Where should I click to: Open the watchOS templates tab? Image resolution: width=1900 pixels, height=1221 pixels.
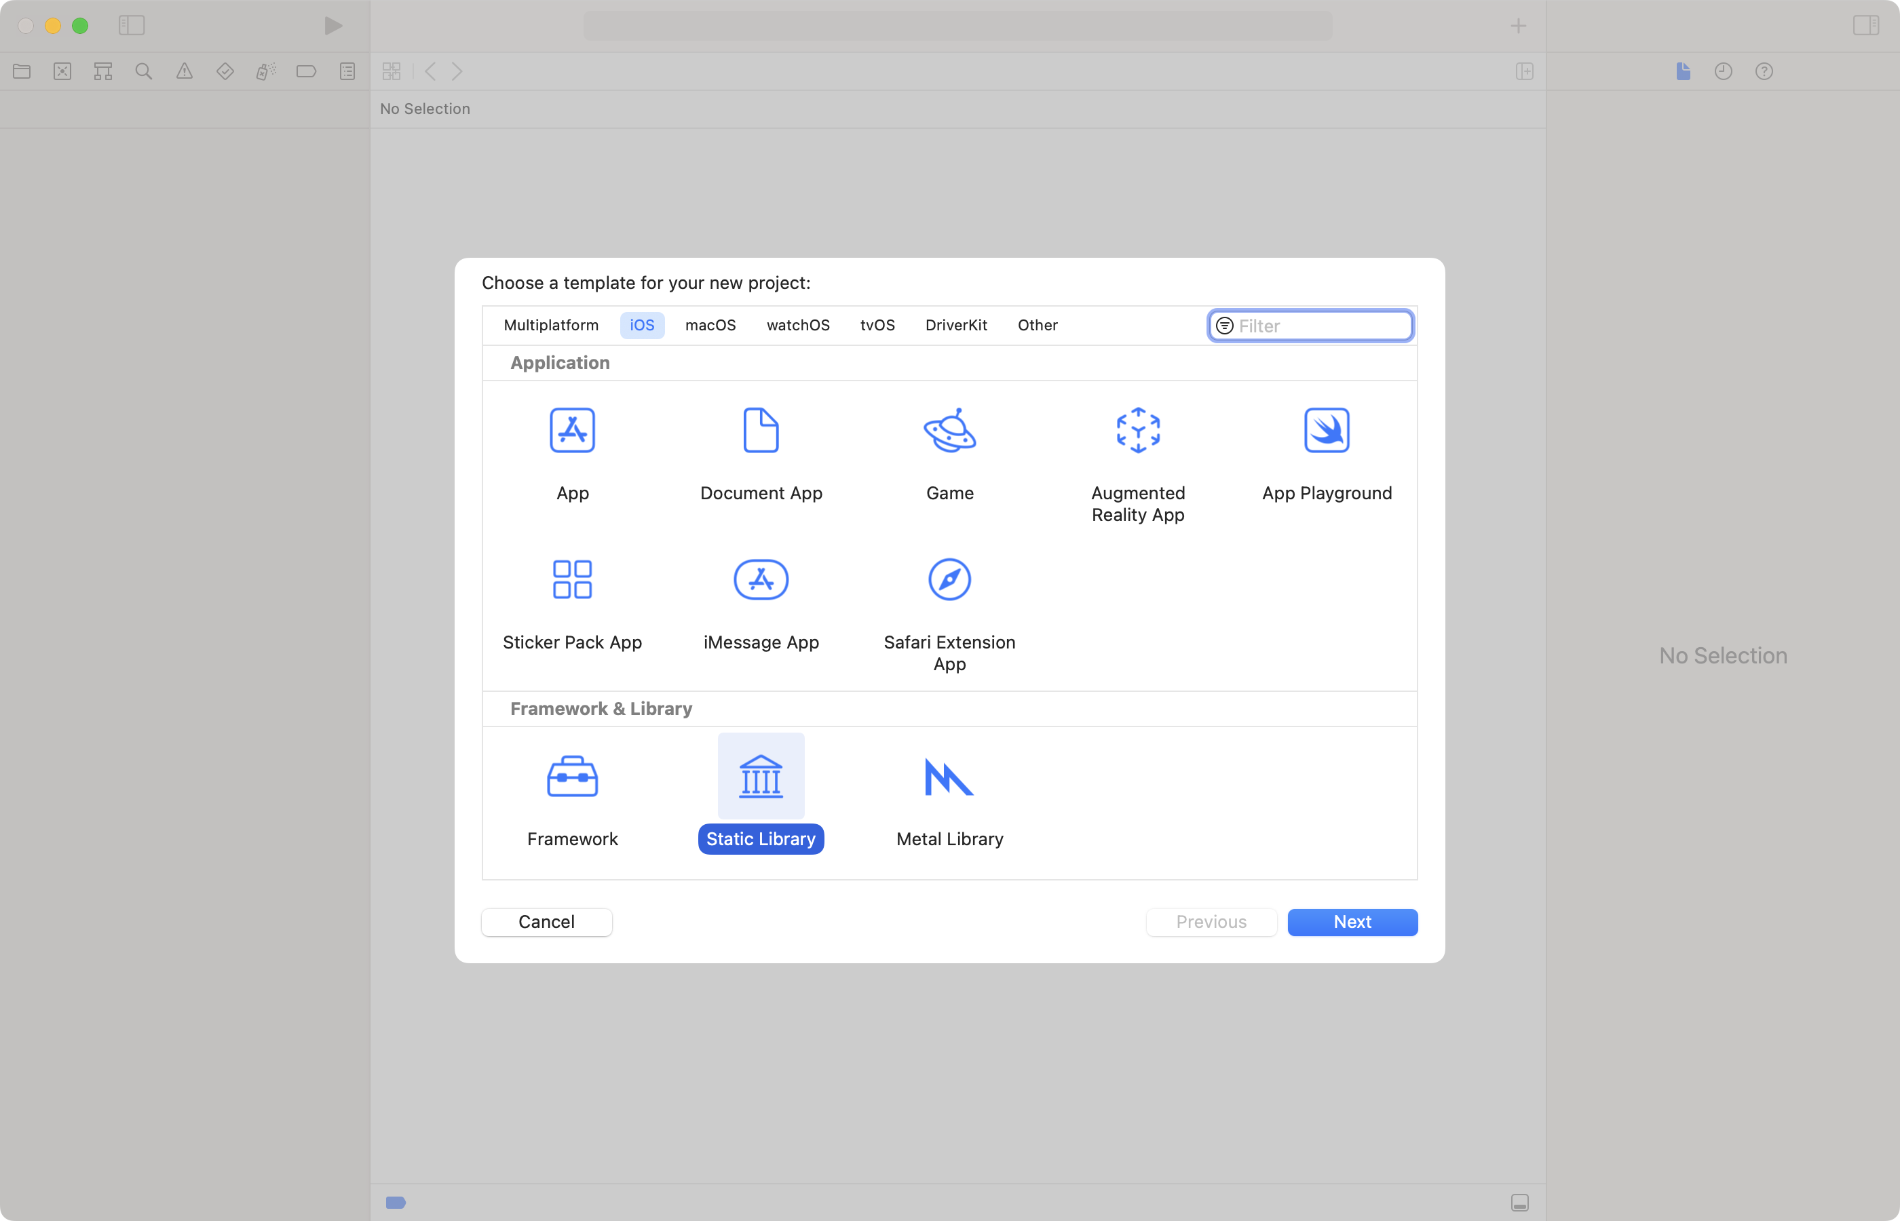point(798,325)
